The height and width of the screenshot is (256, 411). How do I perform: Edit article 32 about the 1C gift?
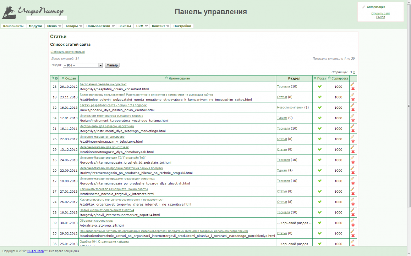coord(352,105)
